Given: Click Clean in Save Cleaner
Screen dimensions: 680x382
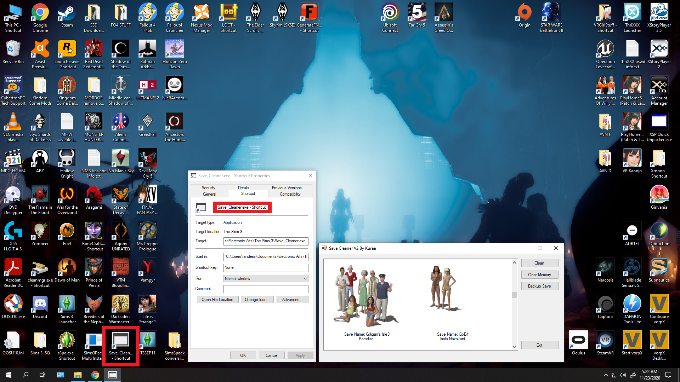Looking at the screenshot, I should (x=539, y=263).
